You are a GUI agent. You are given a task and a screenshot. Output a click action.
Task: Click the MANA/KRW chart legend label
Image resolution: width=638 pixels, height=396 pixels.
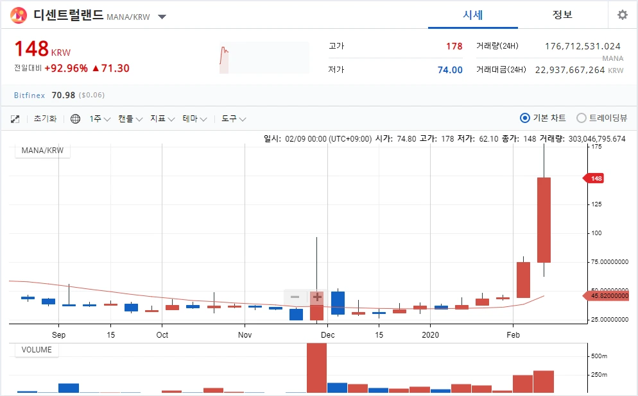(x=41, y=150)
